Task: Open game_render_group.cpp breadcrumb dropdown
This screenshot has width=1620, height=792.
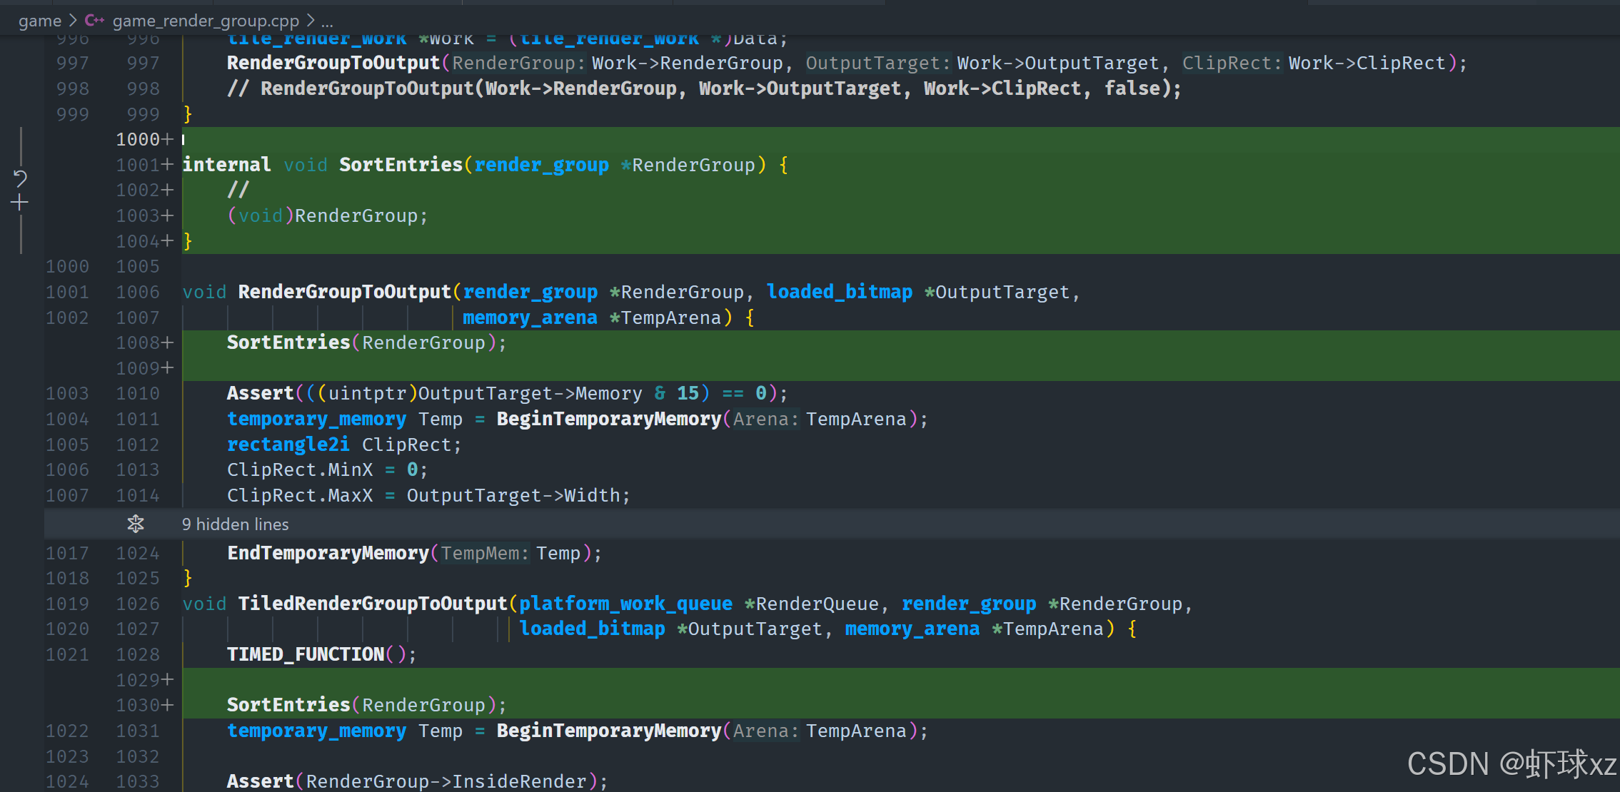Action: [x=206, y=21]
